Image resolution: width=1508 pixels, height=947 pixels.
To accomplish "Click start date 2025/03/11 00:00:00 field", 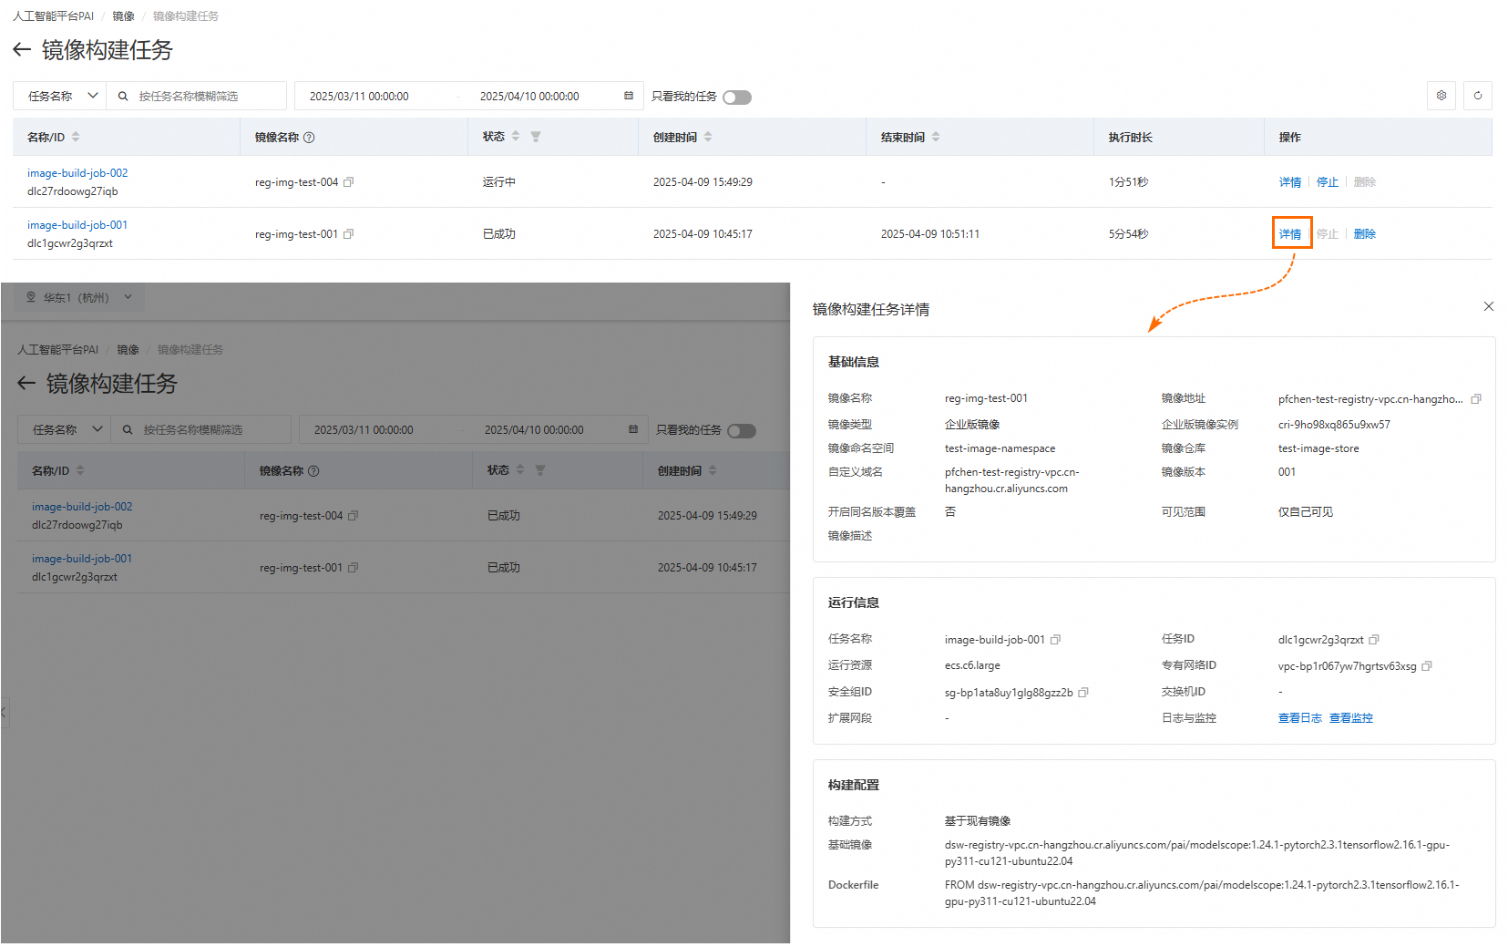I will 359,96.
